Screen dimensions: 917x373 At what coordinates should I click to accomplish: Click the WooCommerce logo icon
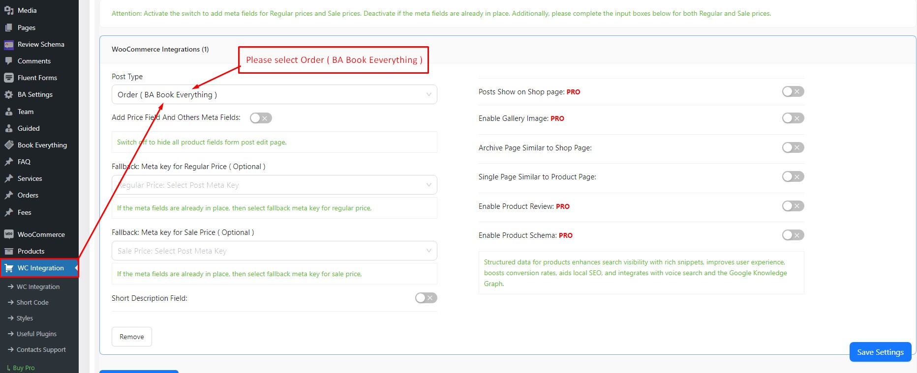click(9, 234)
